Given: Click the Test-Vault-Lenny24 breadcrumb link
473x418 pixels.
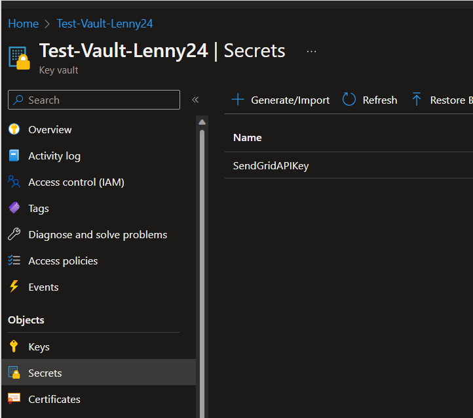Looking at the screenshot, I should [105, 24].
